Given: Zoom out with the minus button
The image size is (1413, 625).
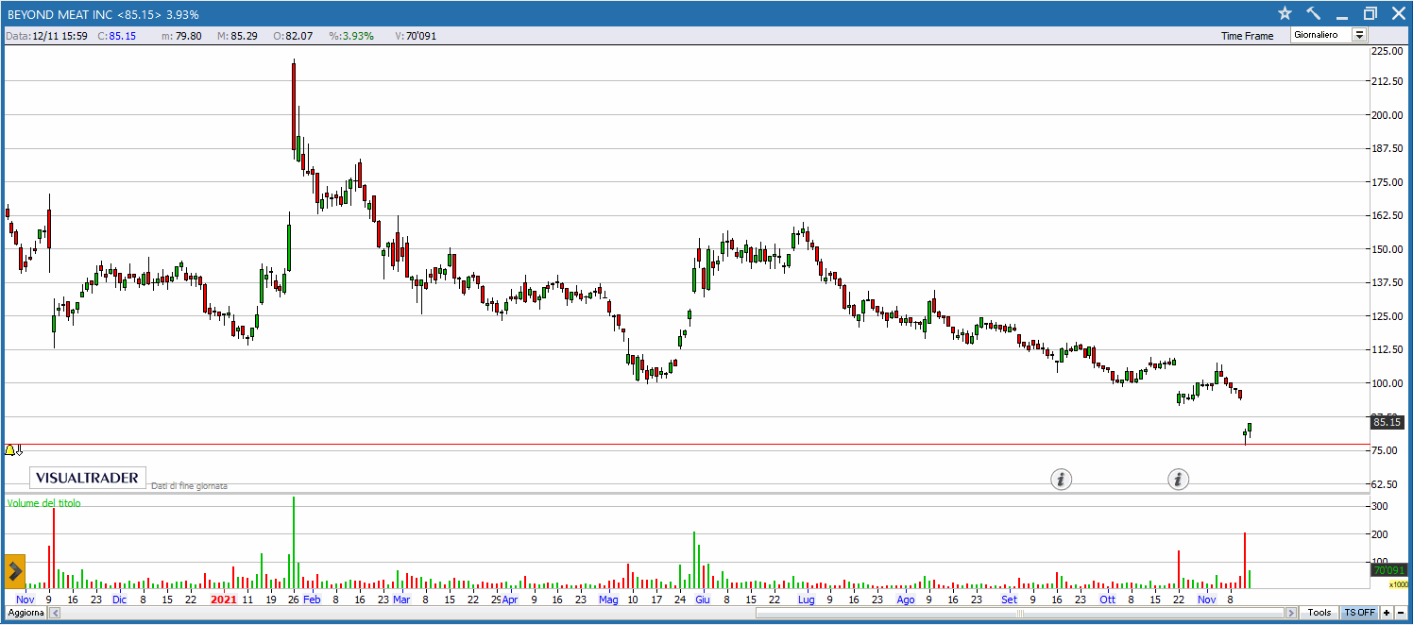Looking at the screenshot, I should pyautogui.click(x=1401, y=613).
